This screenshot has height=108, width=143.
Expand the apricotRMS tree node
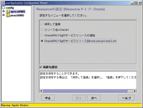(x=4, y=11)
